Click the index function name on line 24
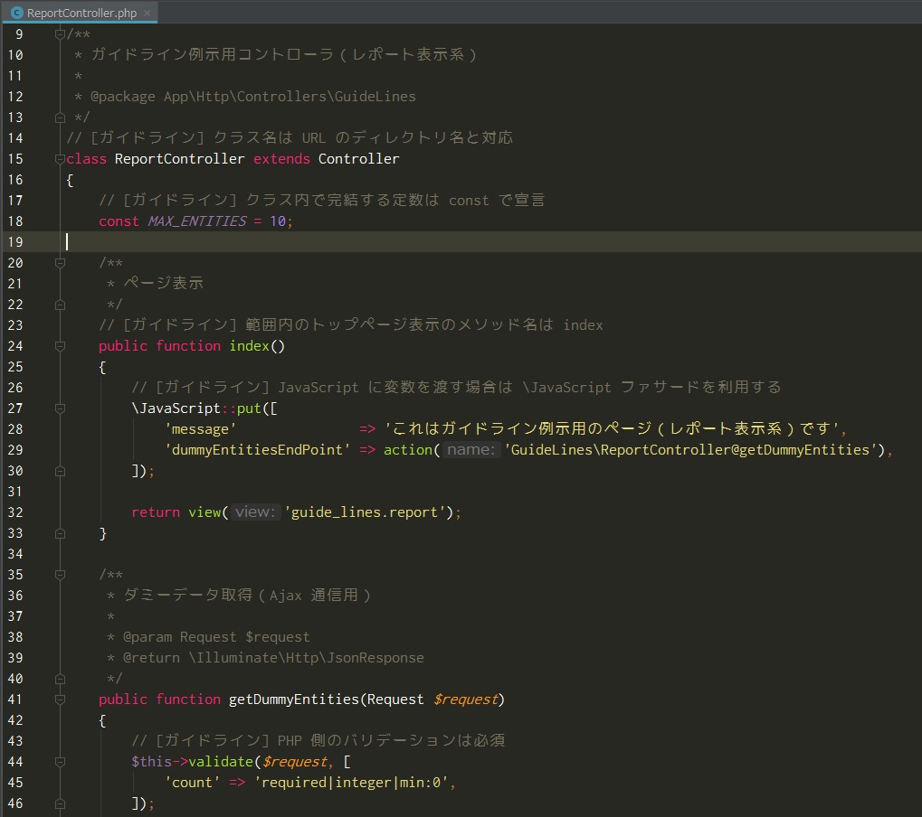 (250, 346)
